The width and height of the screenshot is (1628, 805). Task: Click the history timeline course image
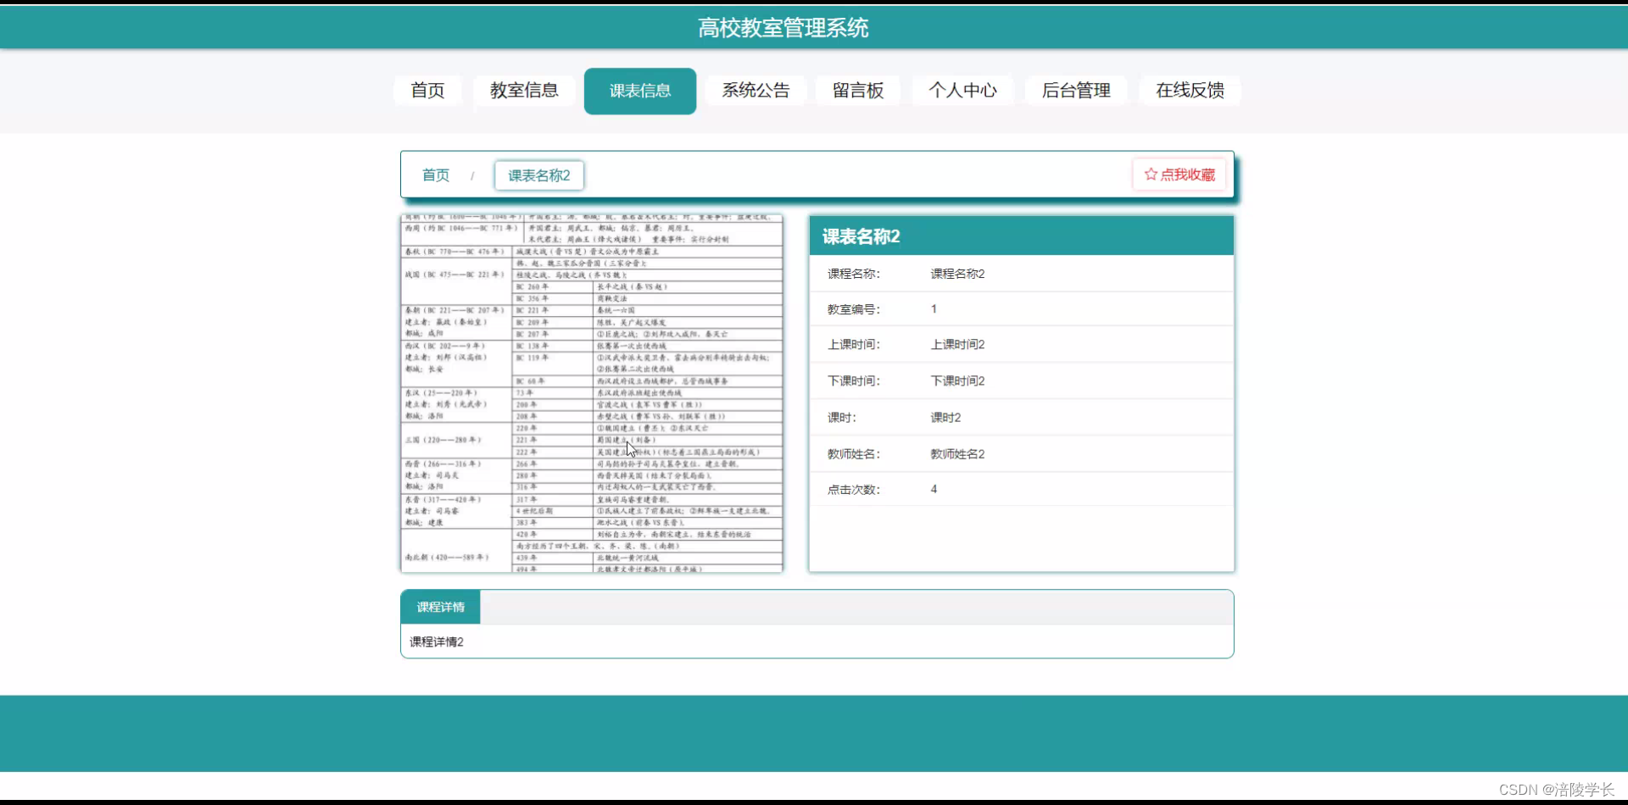(591, 392)
